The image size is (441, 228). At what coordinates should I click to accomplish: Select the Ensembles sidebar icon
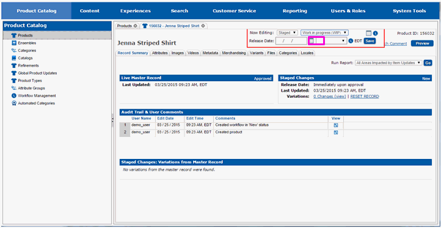click(x=14, y=43)
